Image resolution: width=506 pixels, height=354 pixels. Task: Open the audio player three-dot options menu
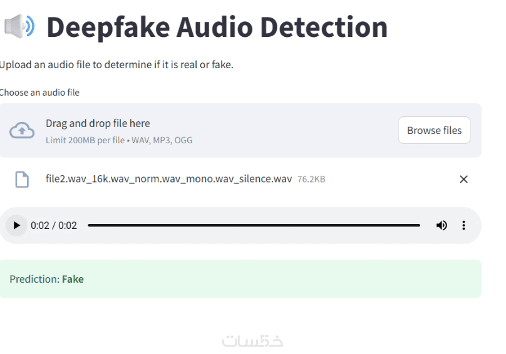(463, 225)
